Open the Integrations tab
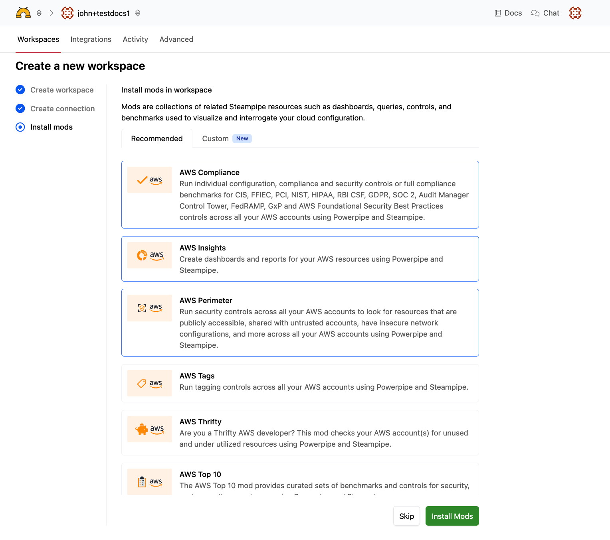 pyautogui.click(x=91, y=39)
